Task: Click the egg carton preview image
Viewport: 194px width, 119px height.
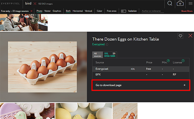Action: point(42,67)
